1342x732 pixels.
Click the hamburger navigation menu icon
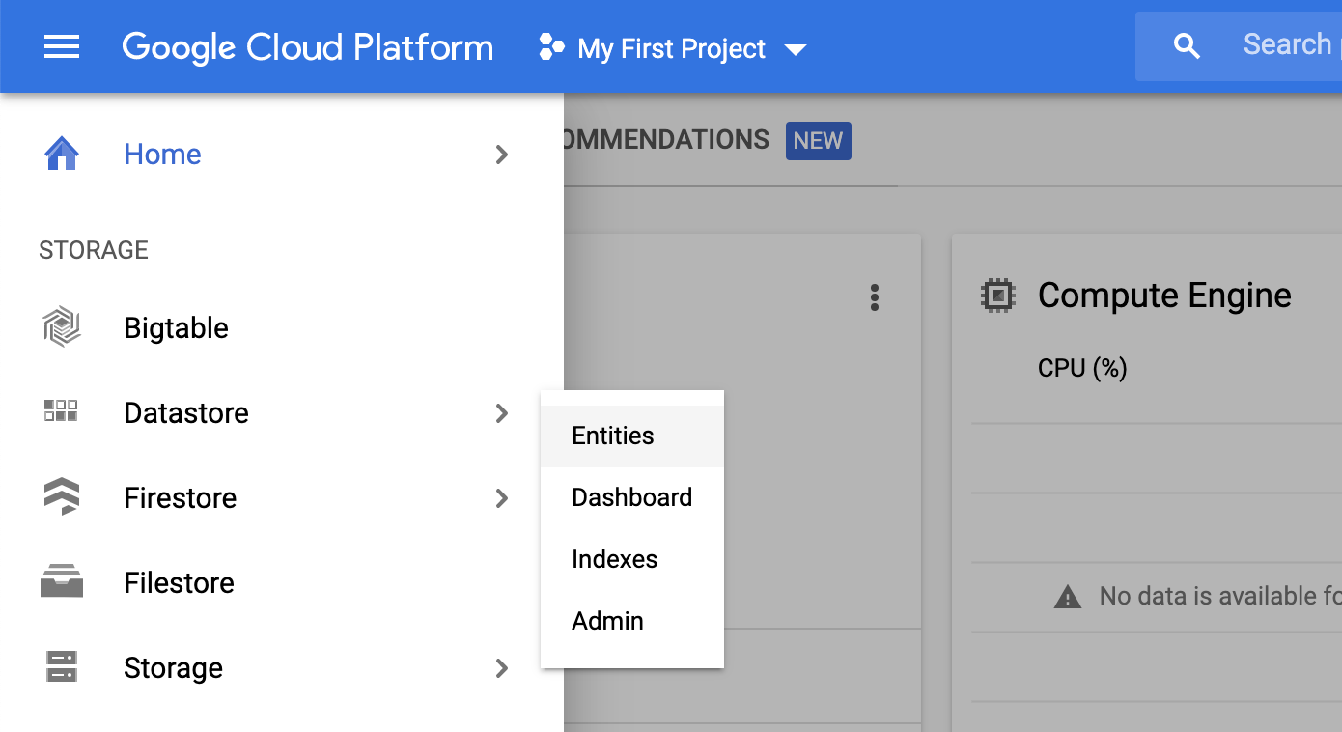62,46
